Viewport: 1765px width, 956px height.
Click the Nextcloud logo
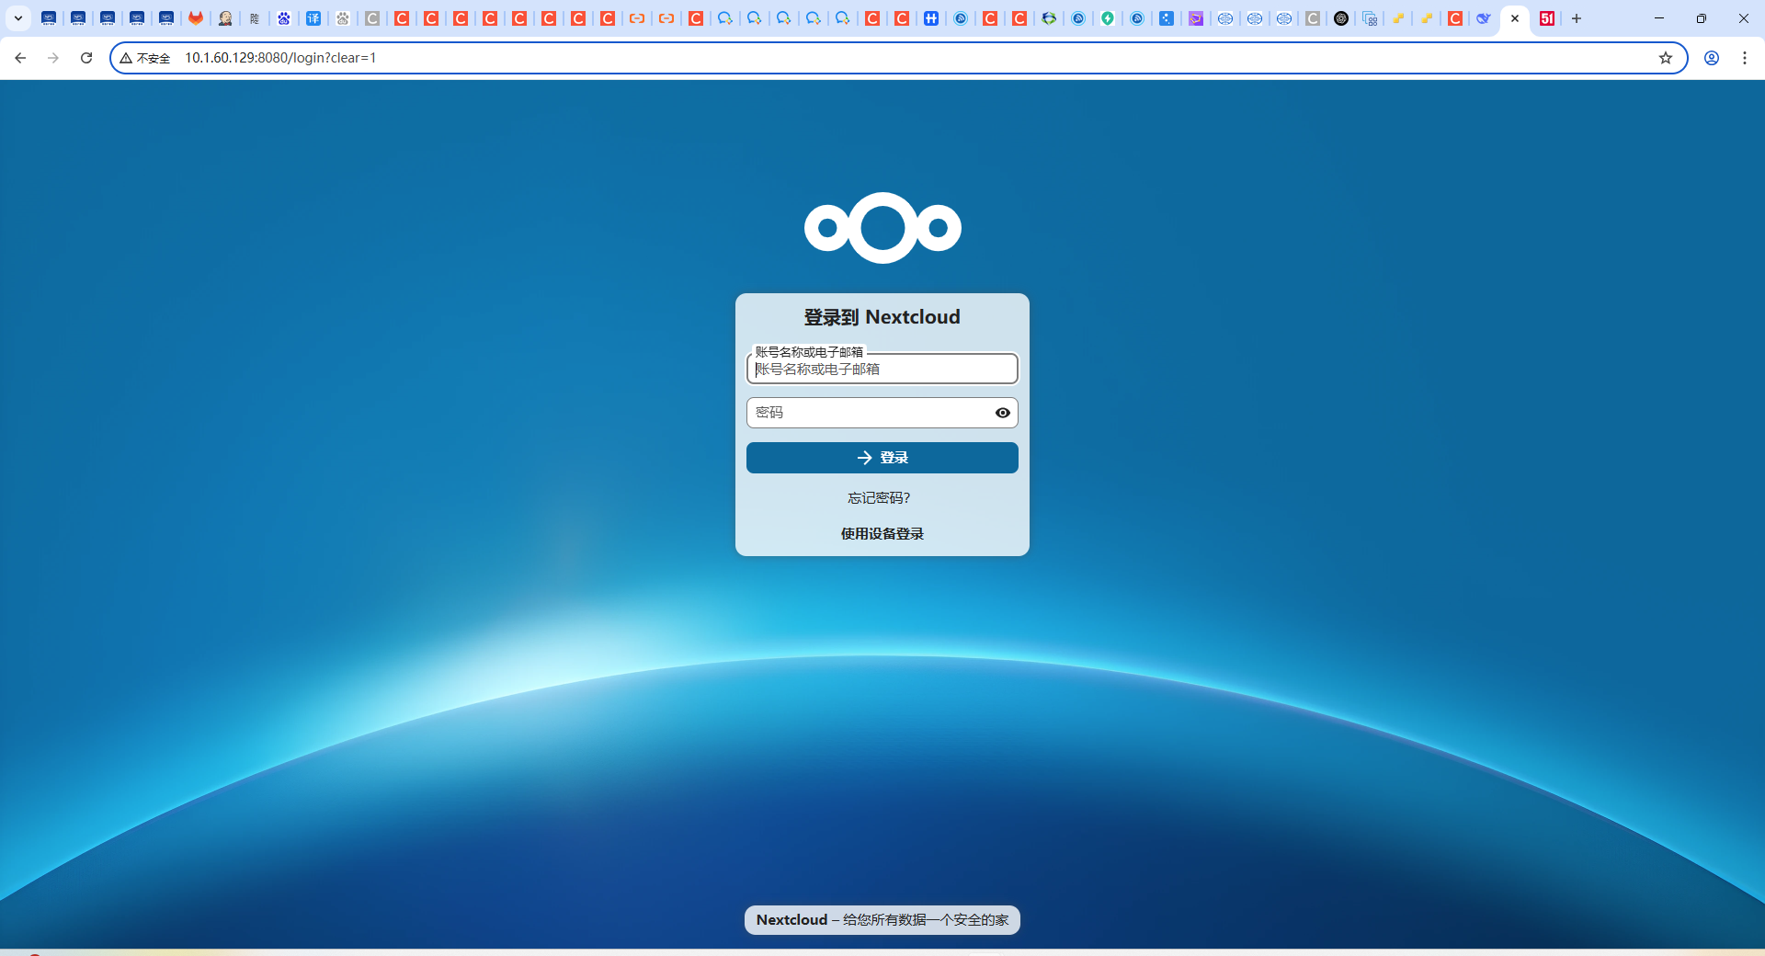tap(882, 228)
